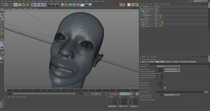Switch to the Physical tab

coord(168,62)
